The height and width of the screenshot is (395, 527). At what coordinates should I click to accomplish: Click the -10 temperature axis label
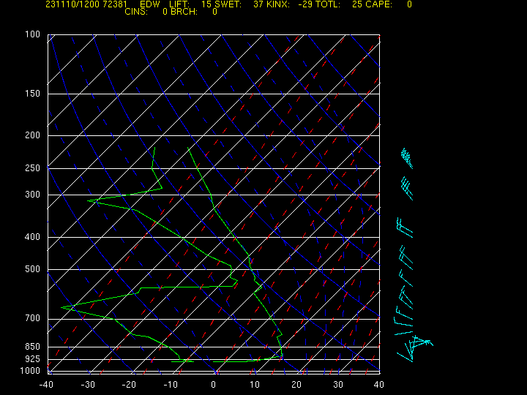click(171, 385)
